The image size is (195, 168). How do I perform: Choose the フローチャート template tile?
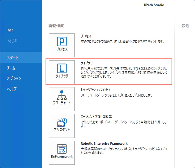point(62,99)
